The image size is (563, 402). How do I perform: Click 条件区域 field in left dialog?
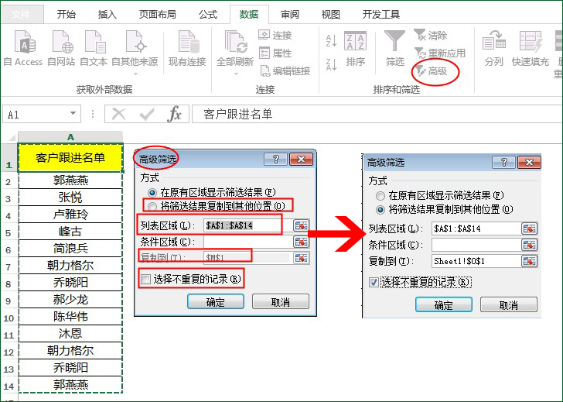(x=248, y=242)
